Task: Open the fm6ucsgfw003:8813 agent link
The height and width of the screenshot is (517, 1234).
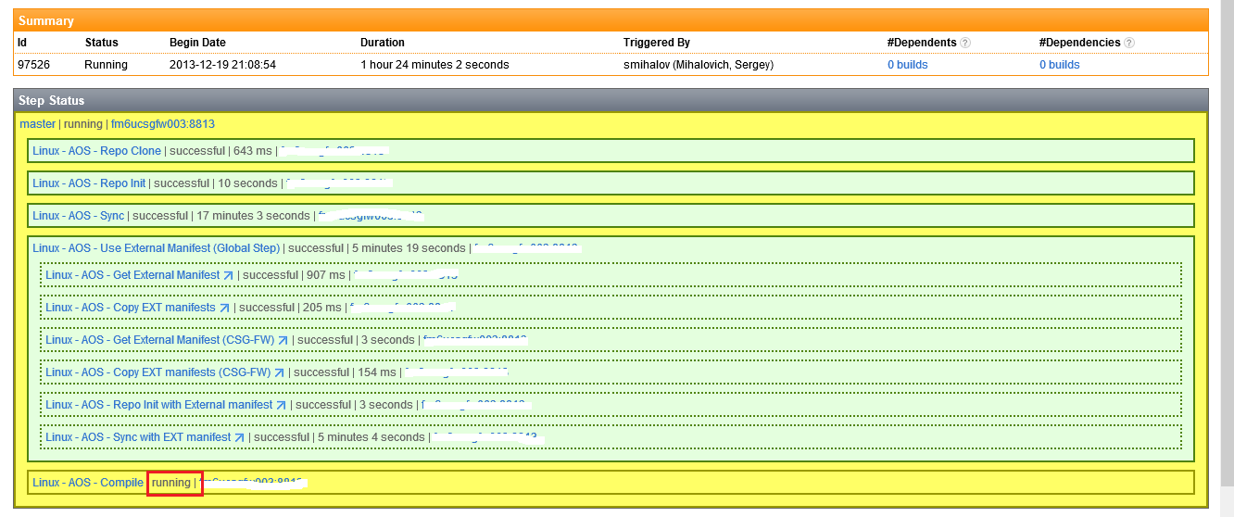Action: pyautogui.click(x=163, y=124)
